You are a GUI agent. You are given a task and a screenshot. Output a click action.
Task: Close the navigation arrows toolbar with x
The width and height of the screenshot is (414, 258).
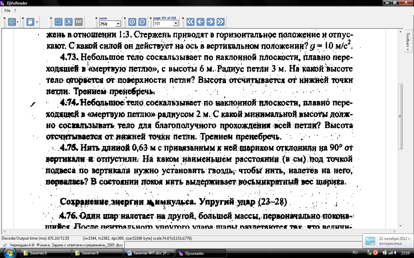pos(183,18)
